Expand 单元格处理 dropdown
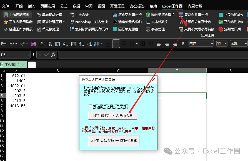The height and width of the screenshot is (161, 248). 61,29
